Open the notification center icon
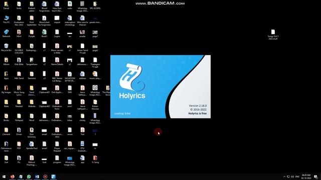This screenshot has width=321, height=180. click(x=316, y=176)
